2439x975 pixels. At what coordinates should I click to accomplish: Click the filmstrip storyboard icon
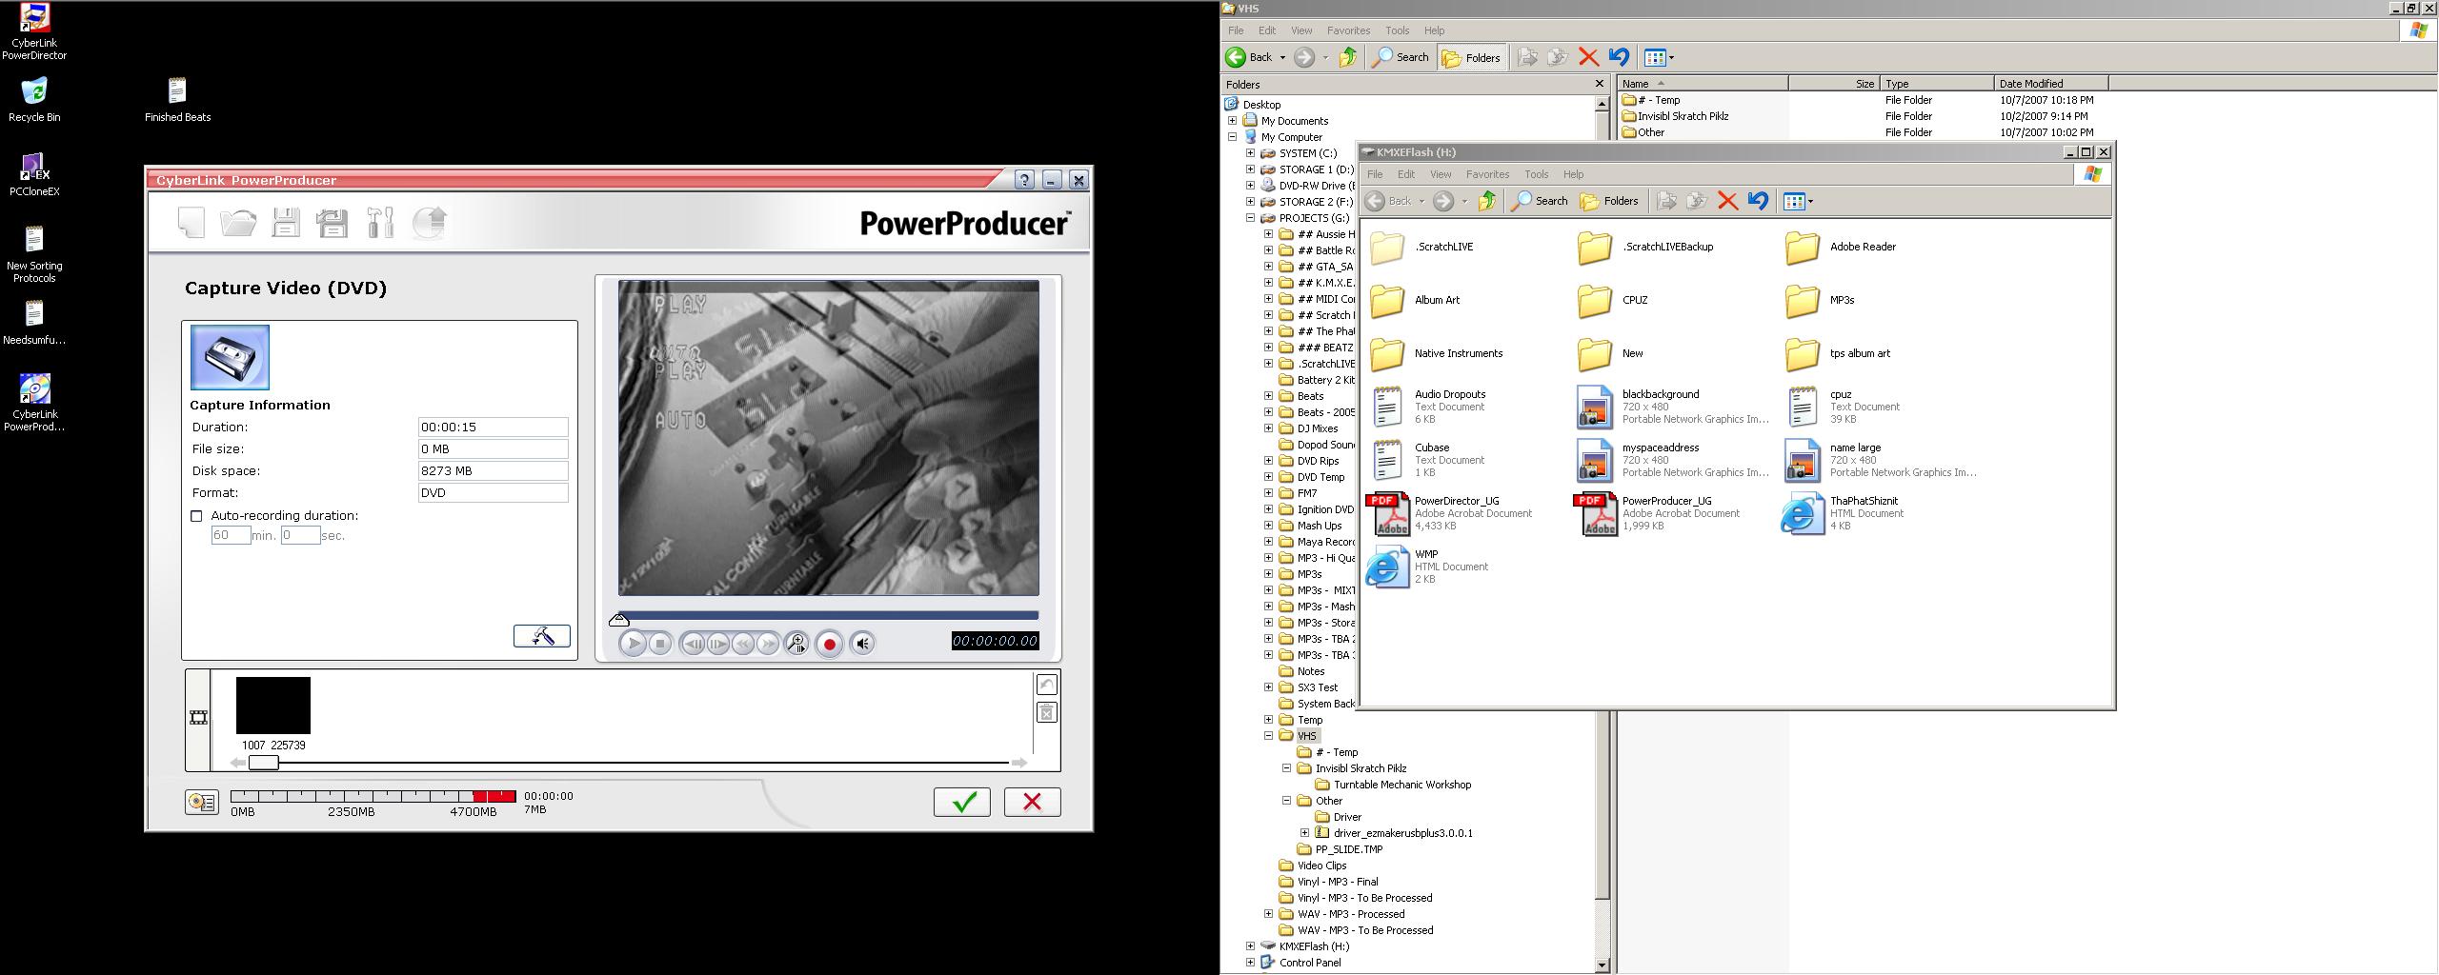click(198, 718)
